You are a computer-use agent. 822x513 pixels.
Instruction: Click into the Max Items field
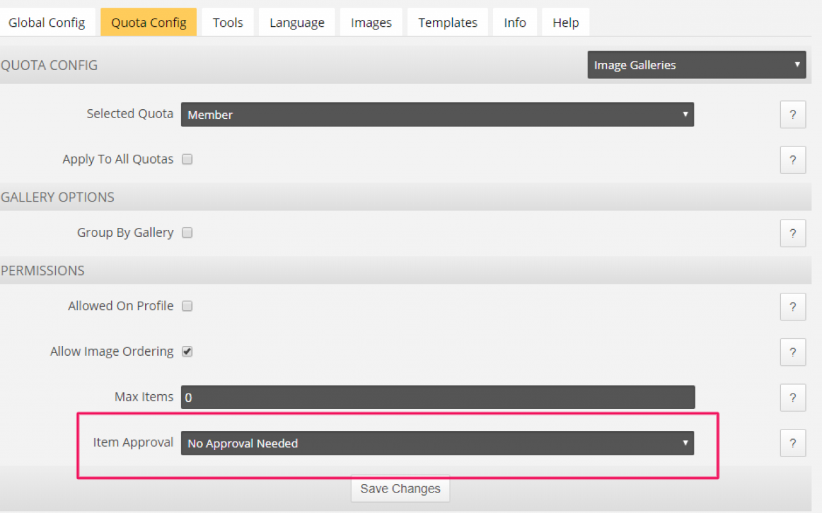point(437,397)
